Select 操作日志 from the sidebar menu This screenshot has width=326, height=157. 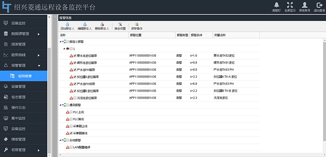pos(18,107)
